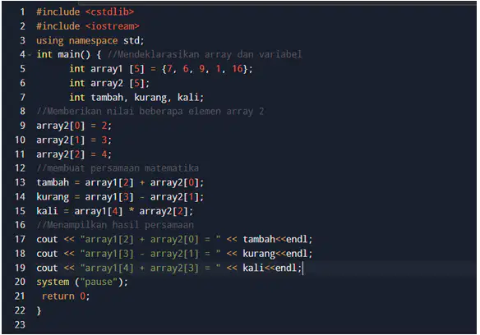Image resolution: width=480 pixels, height=335 pixels.
Task: Click comment '//Memberikan nilai beberapa elemen array 2'
Action: 150,112
